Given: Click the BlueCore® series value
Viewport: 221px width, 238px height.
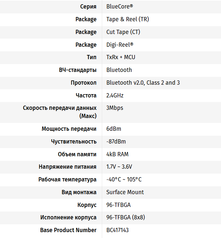Looking at the screenshot, I should 120,7.
